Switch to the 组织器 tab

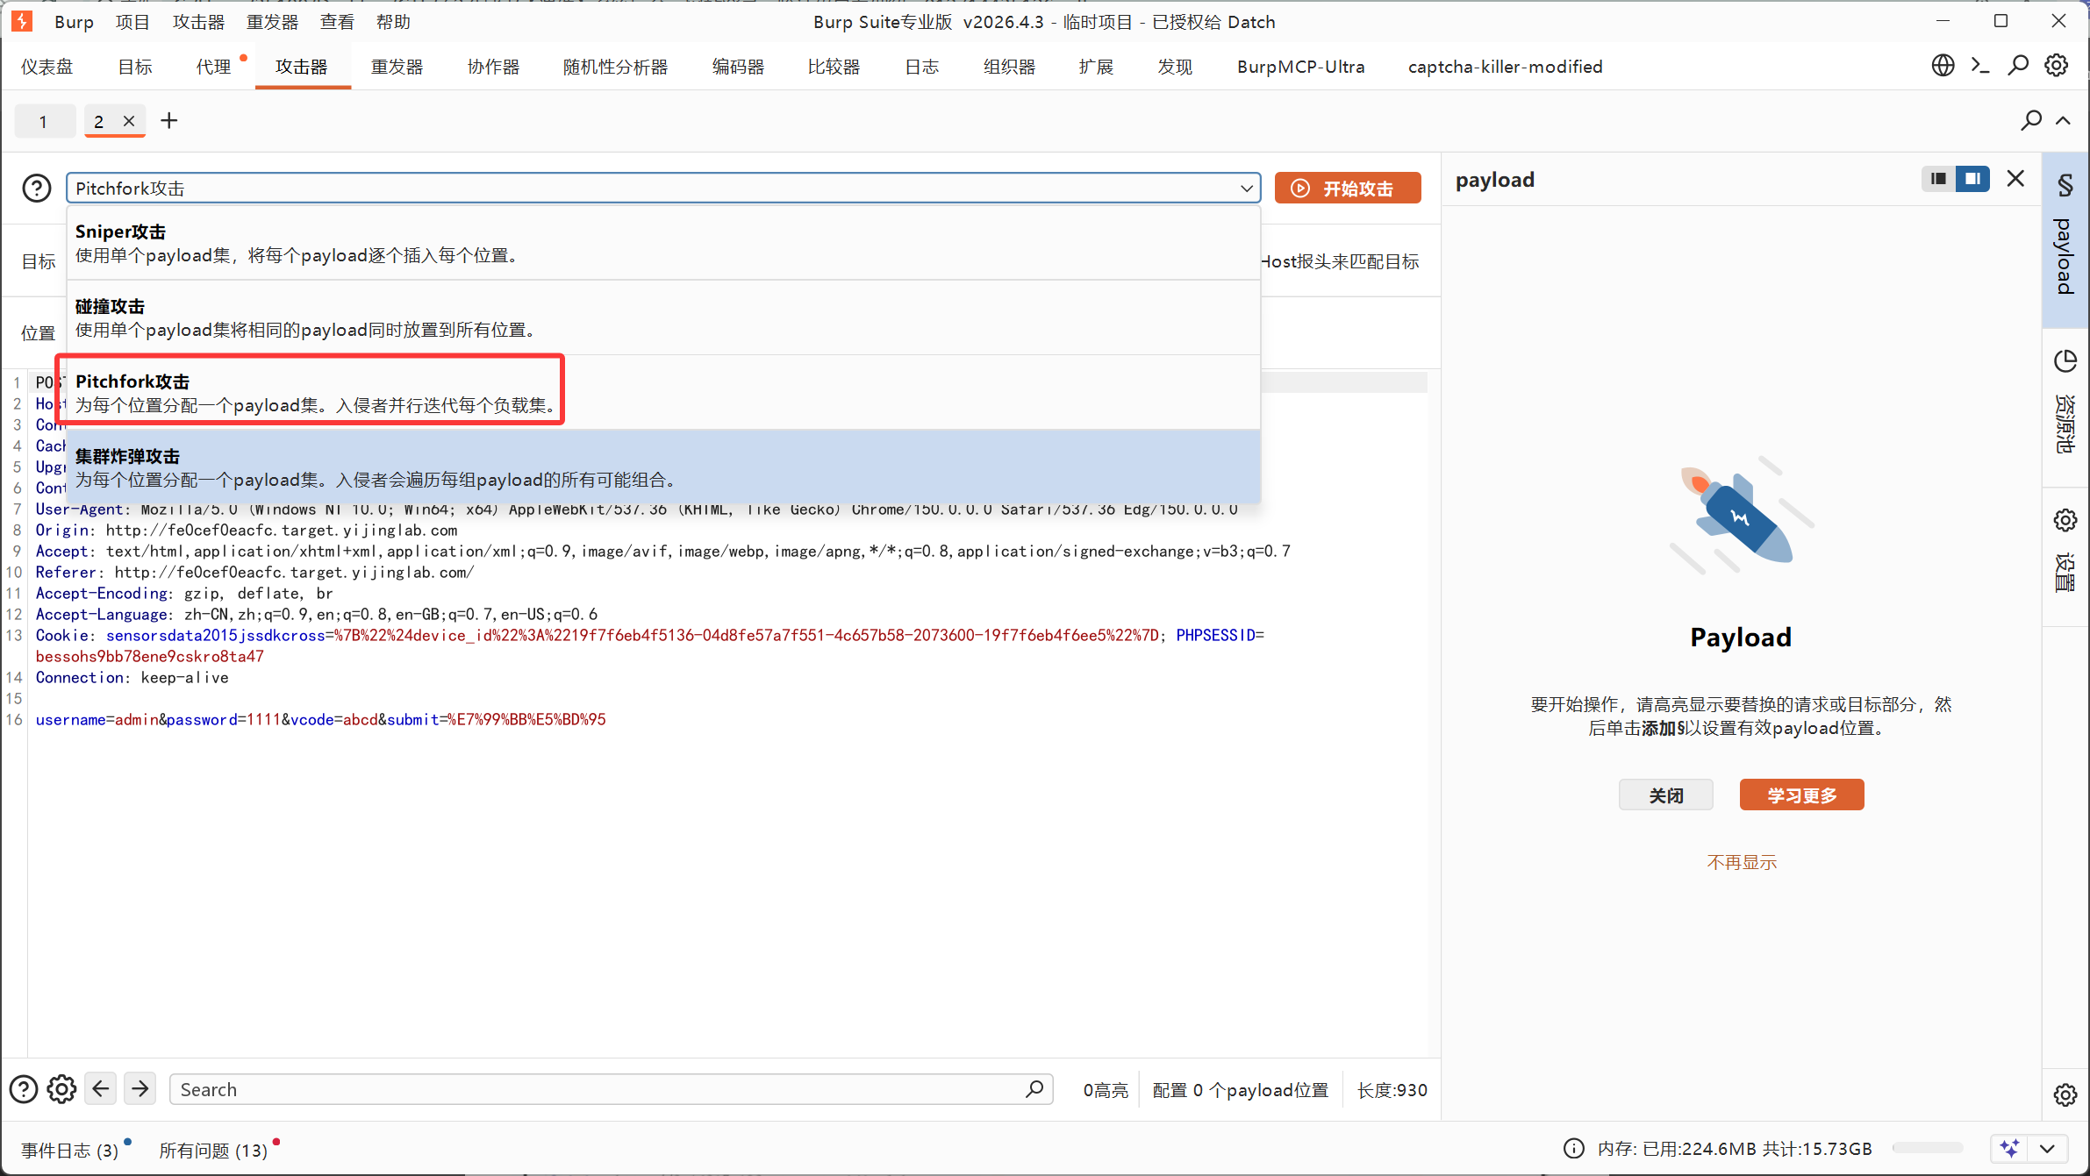pyautogui.click(x=1009, y=67)
